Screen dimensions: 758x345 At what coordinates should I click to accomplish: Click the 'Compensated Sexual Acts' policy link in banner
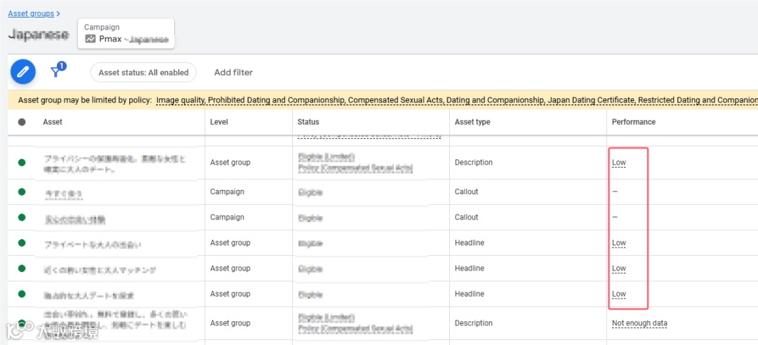[x=397, y=100]
